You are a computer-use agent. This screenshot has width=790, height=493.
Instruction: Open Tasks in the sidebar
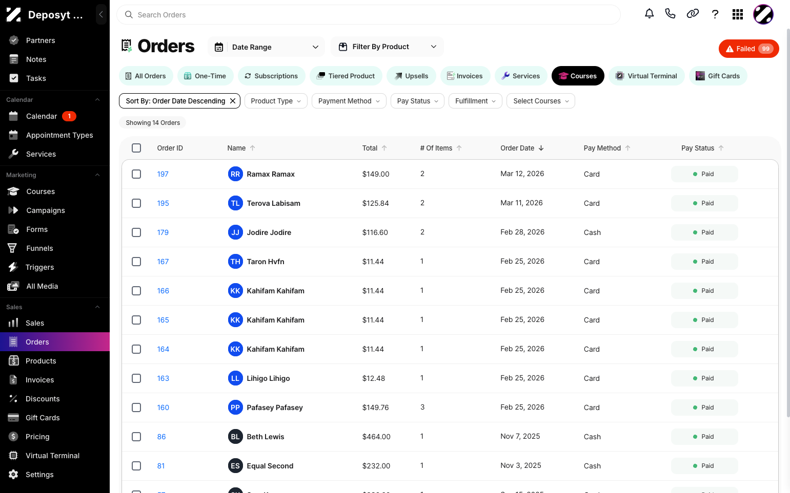point(55,78)
